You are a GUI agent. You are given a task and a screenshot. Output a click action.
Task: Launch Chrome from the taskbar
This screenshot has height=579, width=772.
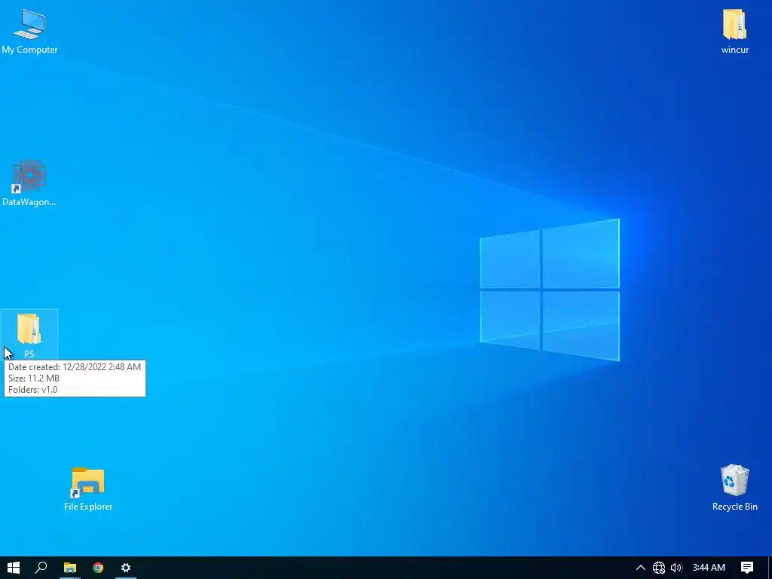[98, 568]
